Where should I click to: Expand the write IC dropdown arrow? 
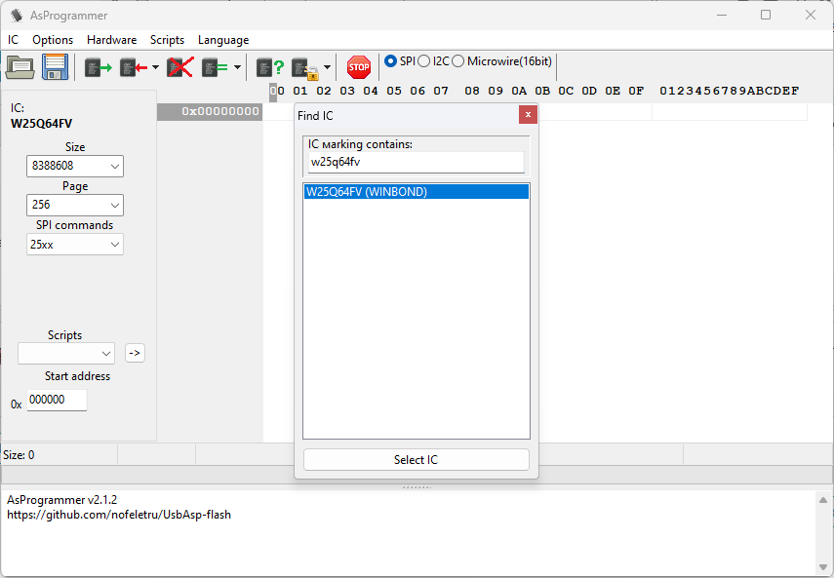click(x=155, y=67)
